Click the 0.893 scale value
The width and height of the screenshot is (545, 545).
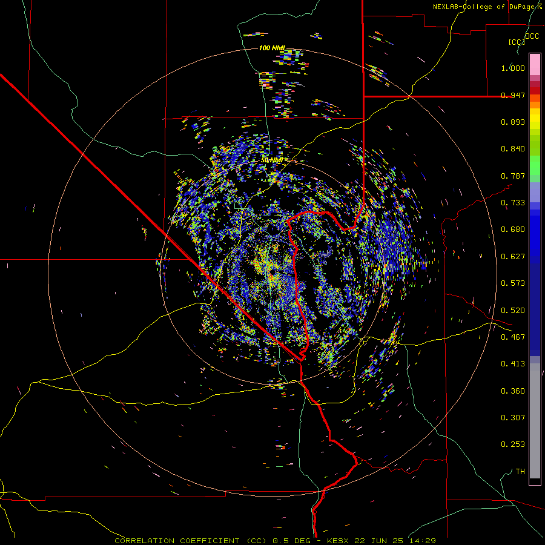513,122
